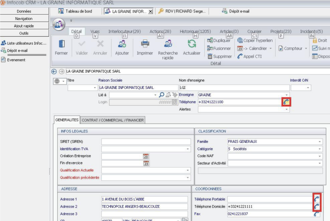This screenshot has width=330, height=221.
Task: Open the Droit lock item
Action: coord(320,40)
